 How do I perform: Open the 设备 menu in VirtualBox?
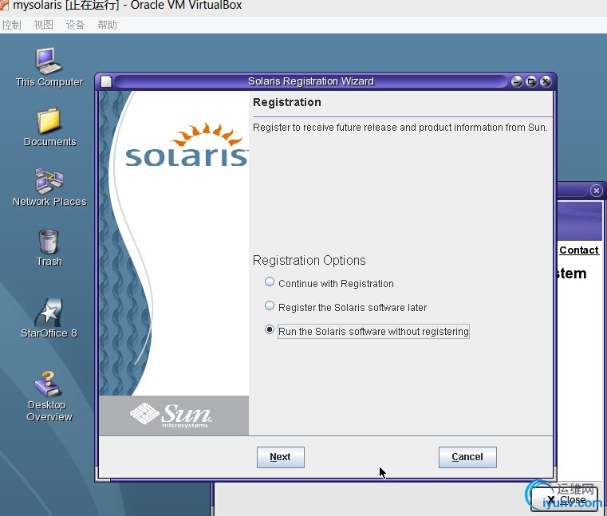tap(75, 26)
